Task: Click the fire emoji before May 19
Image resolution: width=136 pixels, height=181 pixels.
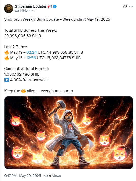Action: (x=7, y=52)
